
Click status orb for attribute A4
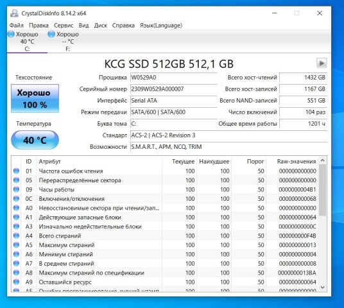pyautogui.click(x=16, y=235)
